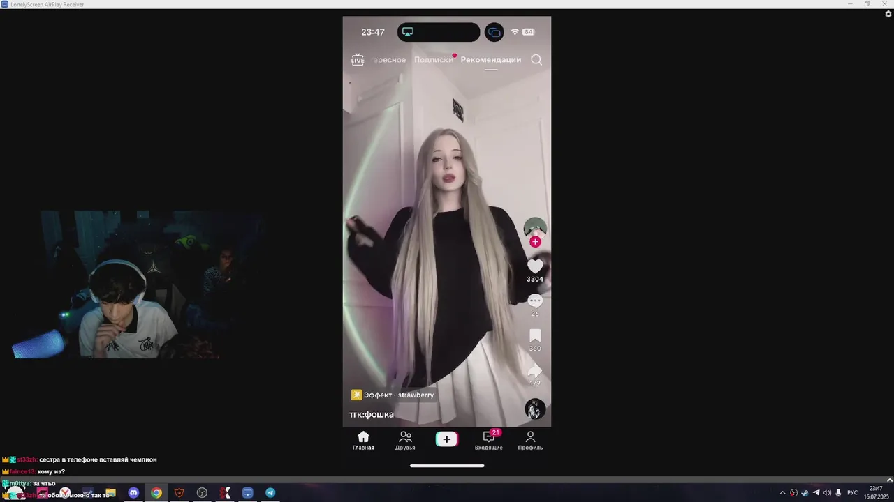Open the volume speaker control

[x=827, y=493]
